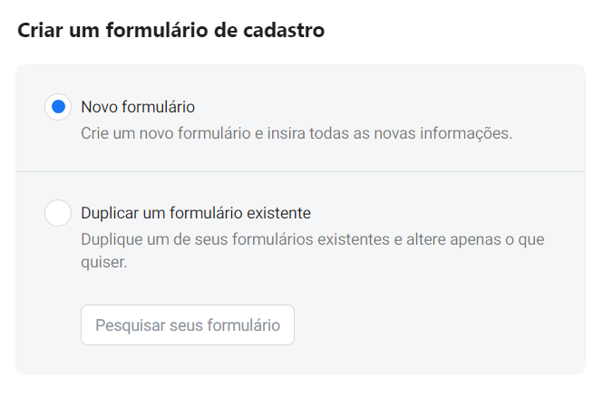Screen dimensions: 593x397
Task: Click the 'Criar um formulário de cadastro' heading
Action: (170, 29)
